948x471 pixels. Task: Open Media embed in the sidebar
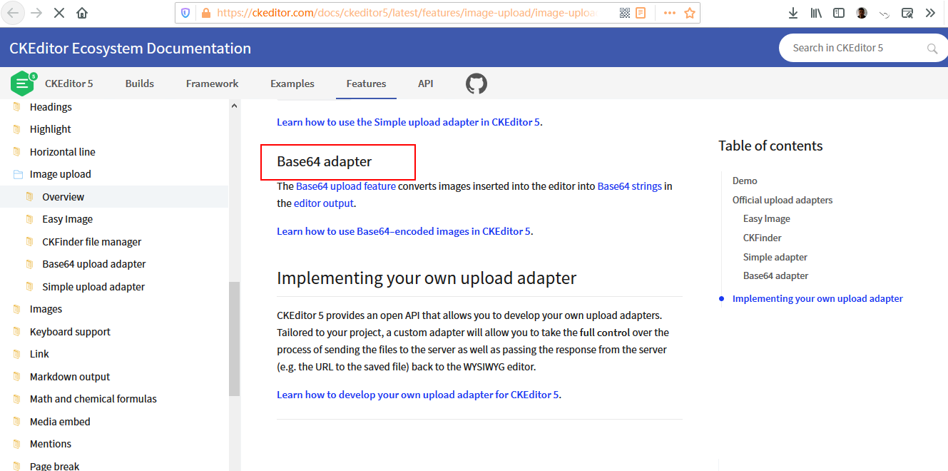[x=60, y=422]
